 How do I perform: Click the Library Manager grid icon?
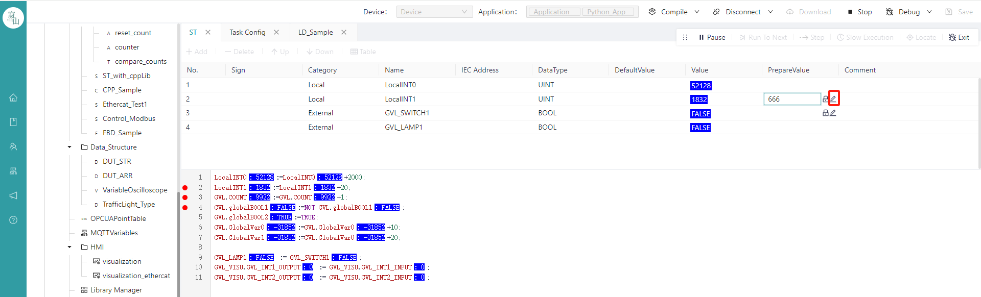pos(84,290)
